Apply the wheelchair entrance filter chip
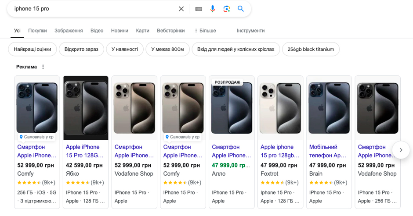This screenshot has height=216, width=413. point(236,49)
